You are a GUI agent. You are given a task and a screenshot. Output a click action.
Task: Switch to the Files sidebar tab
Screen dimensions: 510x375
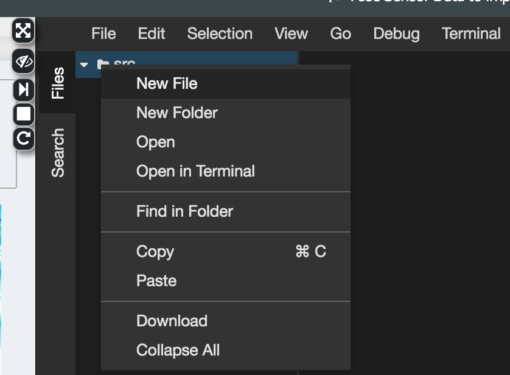tap(57, 83)
